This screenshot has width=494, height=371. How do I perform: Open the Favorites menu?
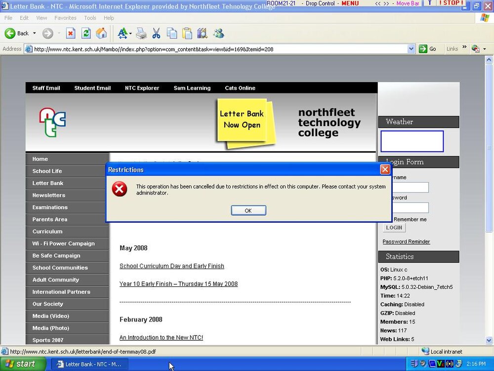(65, 18)
